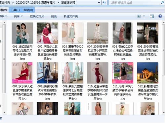This screenshot has width=165, height=123.
Task: Select thumbnail of 010_红色吊带连衣裙
Action: (98, 73)
